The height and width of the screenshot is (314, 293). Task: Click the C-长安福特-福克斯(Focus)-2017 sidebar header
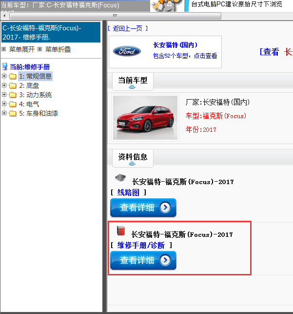point(51,32)
